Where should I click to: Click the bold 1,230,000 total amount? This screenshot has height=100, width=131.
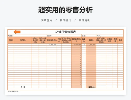[x=91, y=87]
